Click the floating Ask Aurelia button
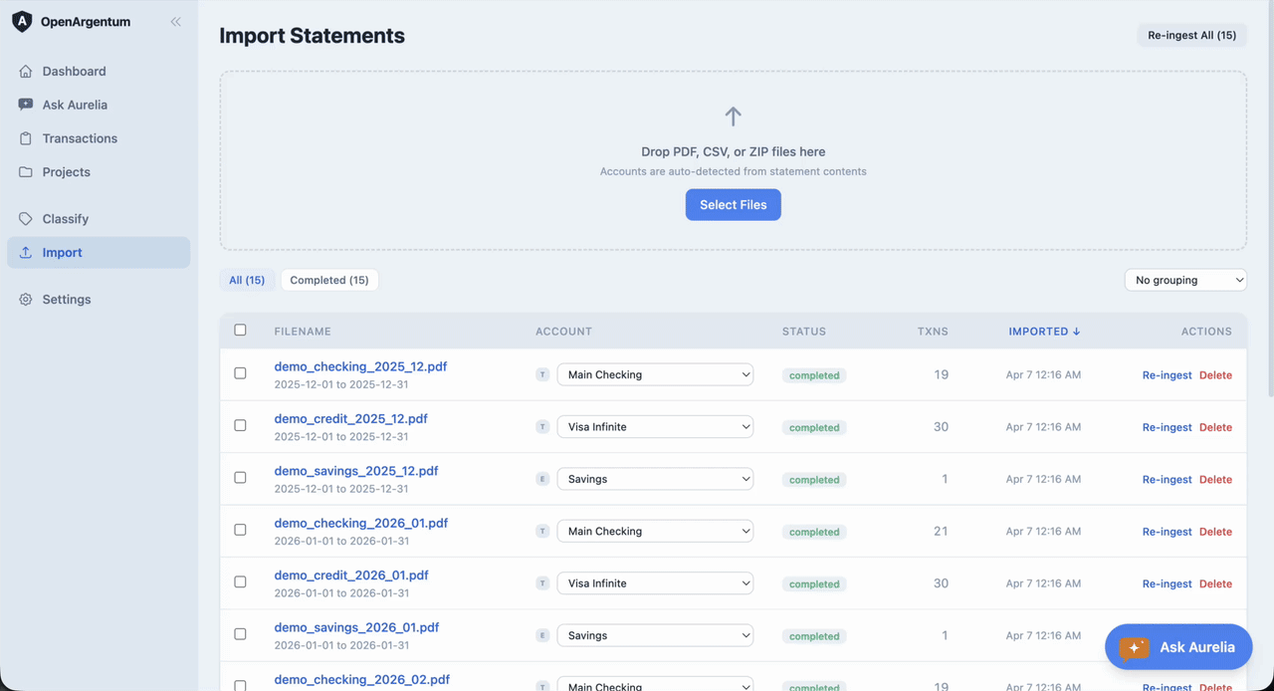Screen dimensions: 1274x691 point(1178,647)
